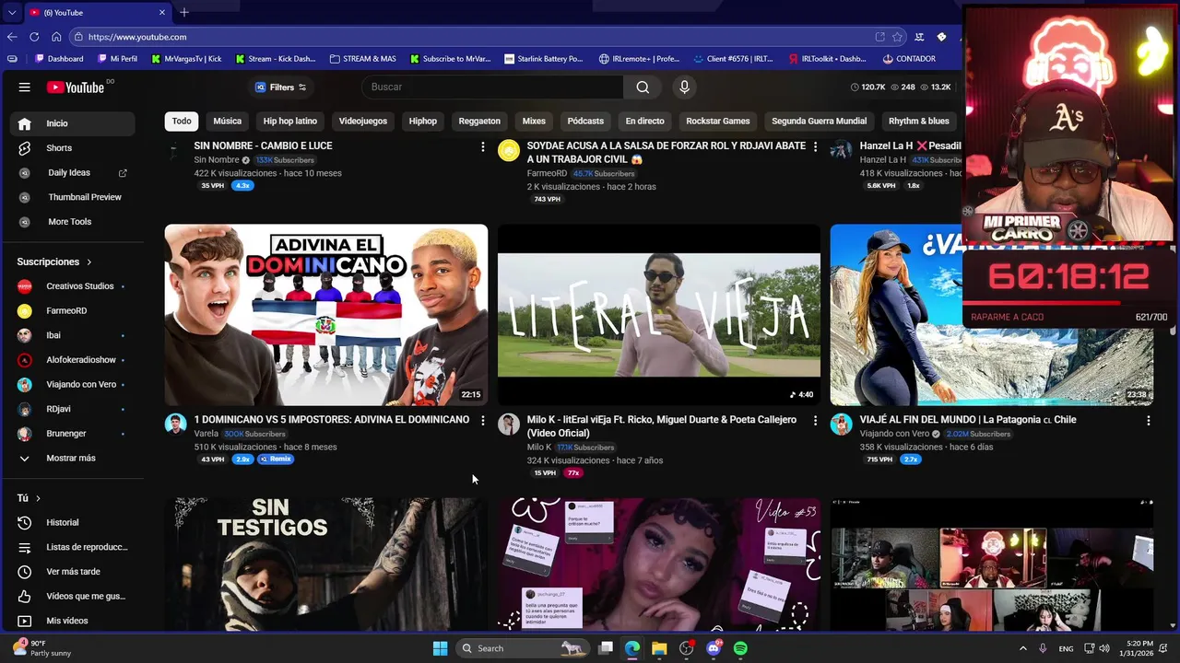Play the LITERAL VIEJA thumbnail video

click(659, 315)
